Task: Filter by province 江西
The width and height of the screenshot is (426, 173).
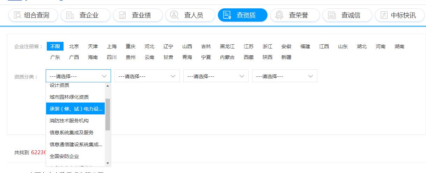Action: (x=324, y=46)
